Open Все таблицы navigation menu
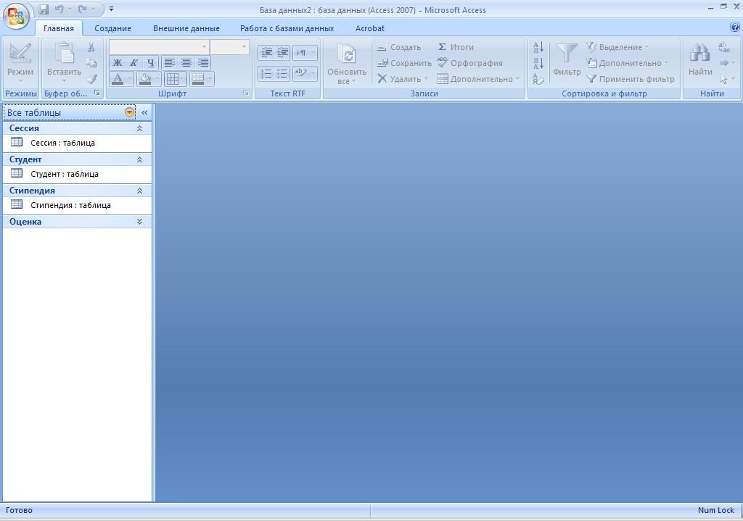The image size is (743, 521). coord(70,112)
